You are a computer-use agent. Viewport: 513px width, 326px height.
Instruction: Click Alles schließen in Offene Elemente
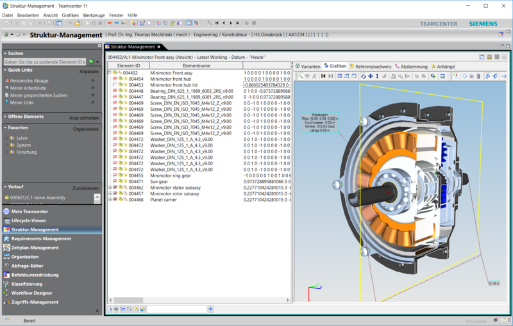click(84, 118)
